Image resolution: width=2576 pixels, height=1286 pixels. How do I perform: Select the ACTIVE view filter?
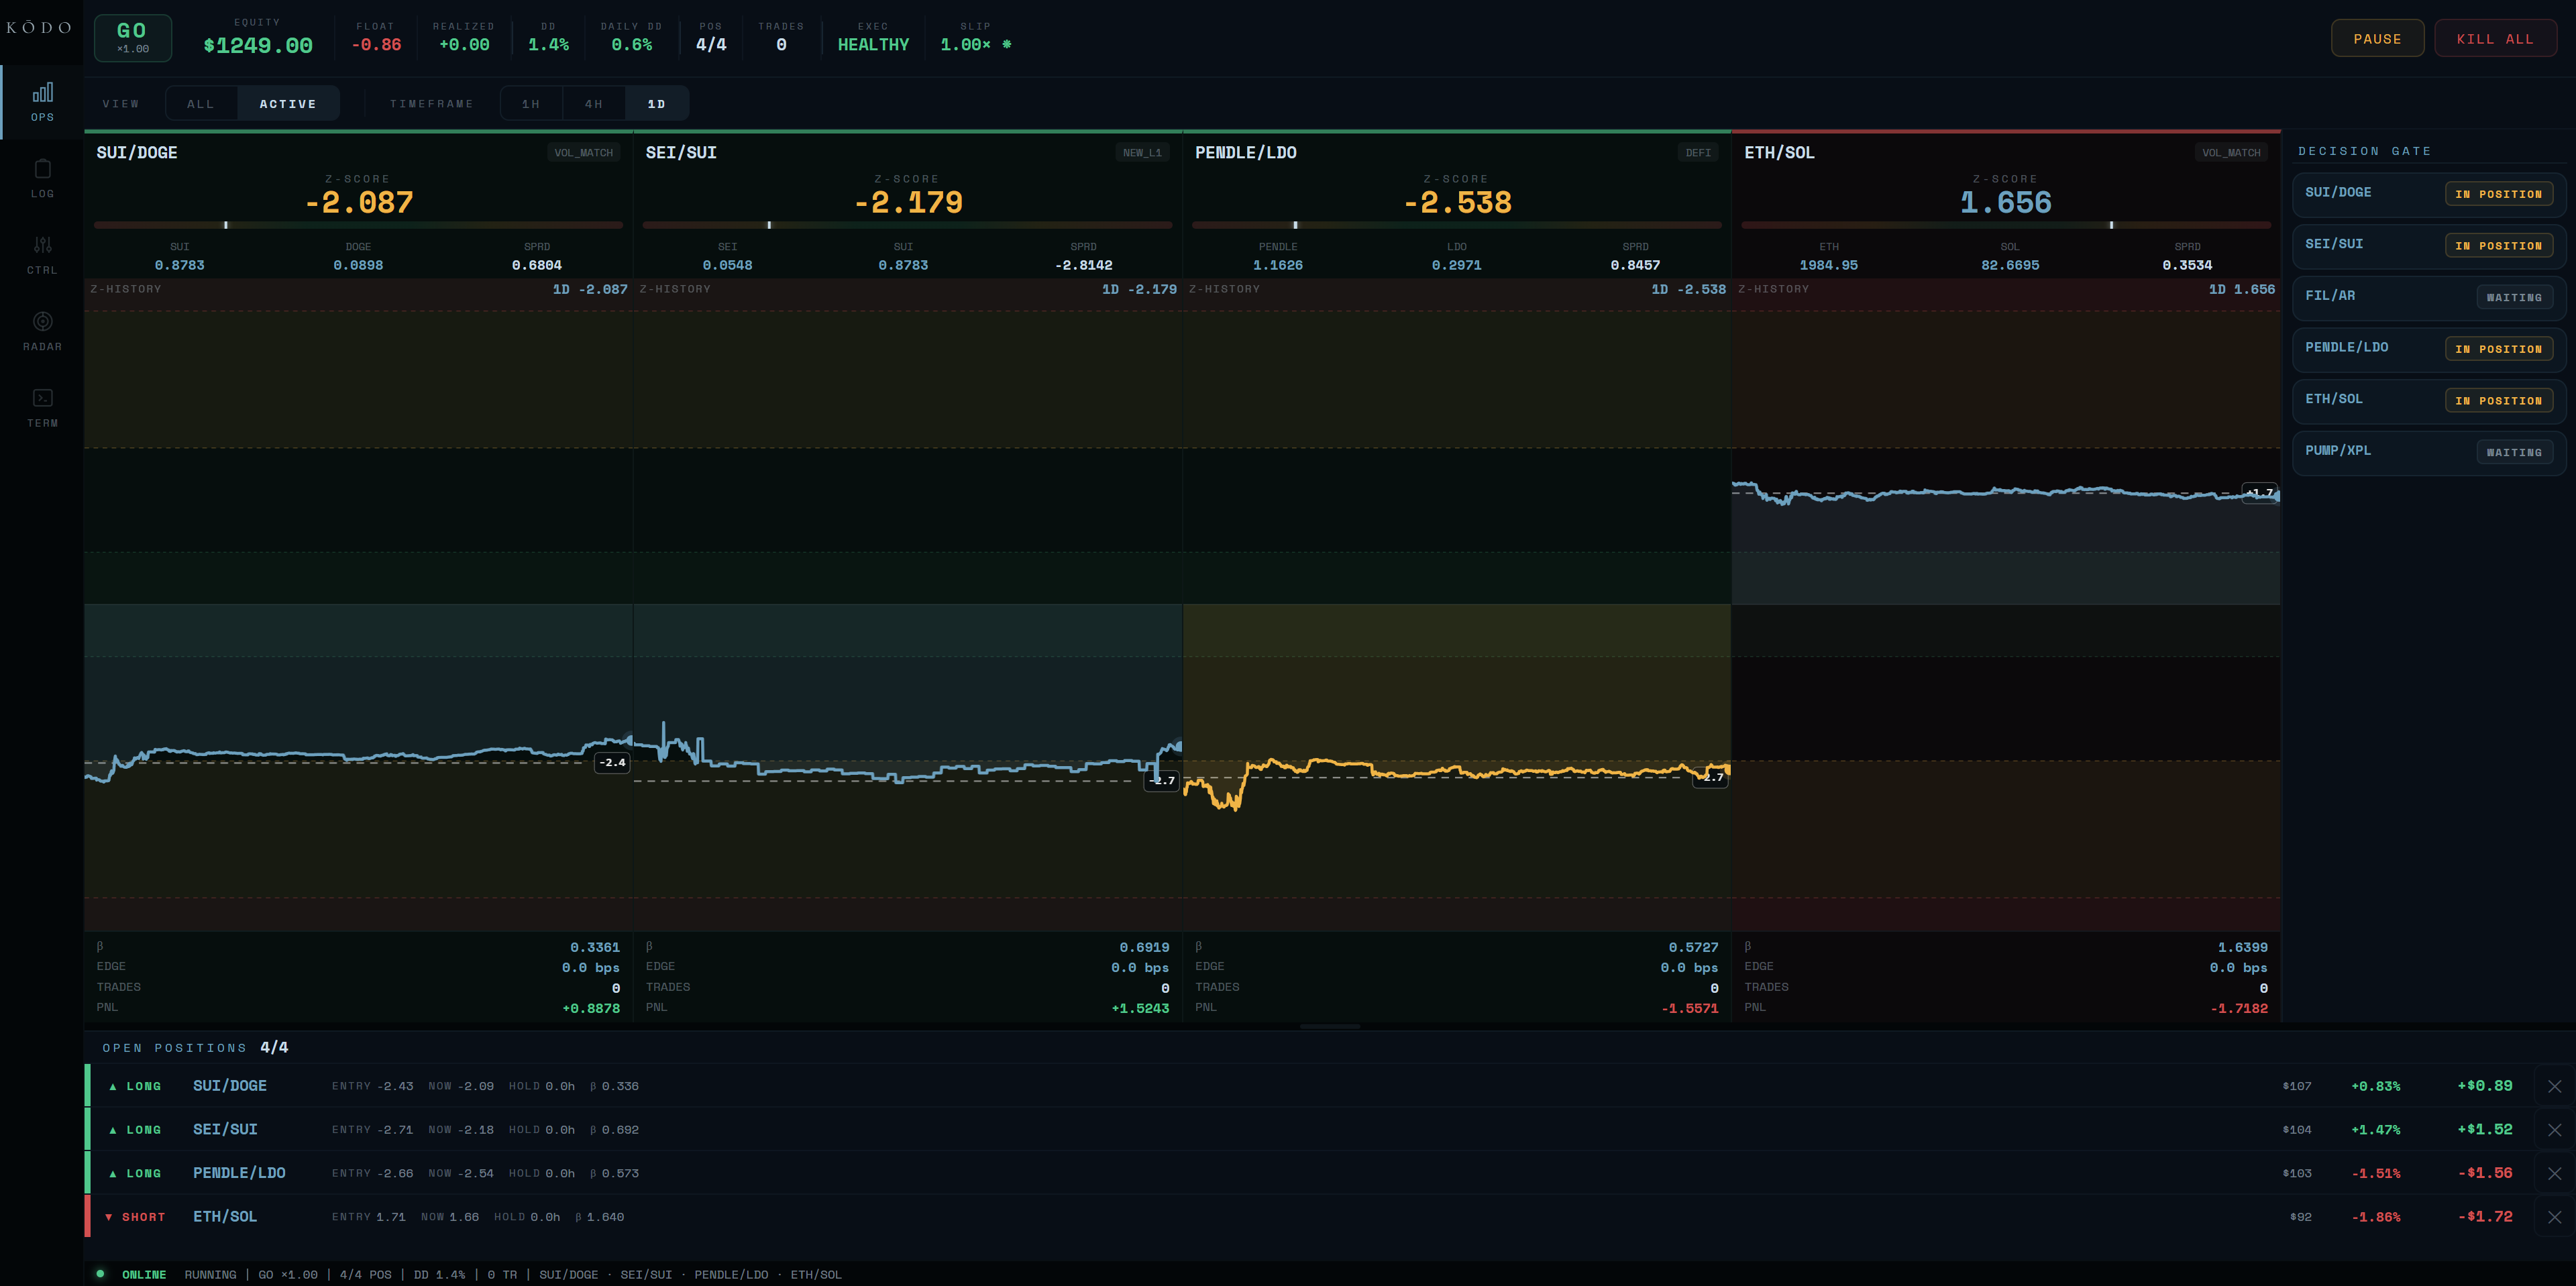tap(288, 104)
